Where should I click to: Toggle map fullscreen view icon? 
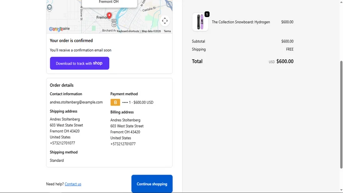[x=165, y=21]
